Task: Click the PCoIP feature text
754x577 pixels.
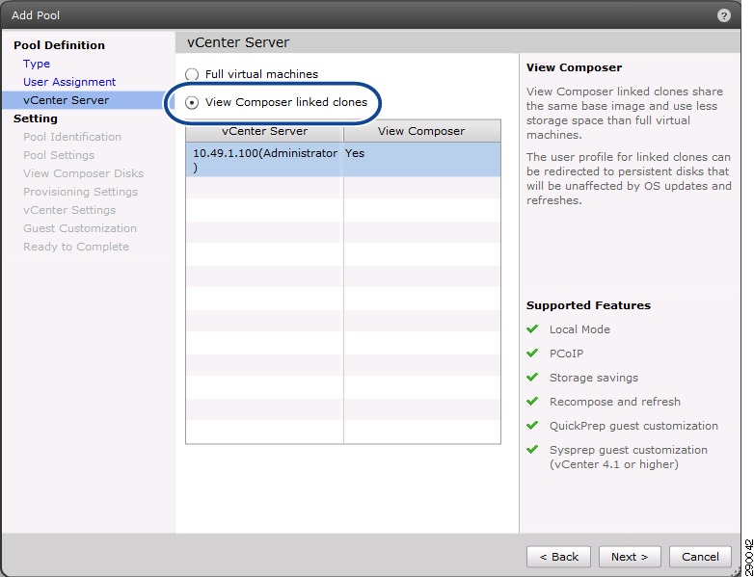Action: (566, 354)
